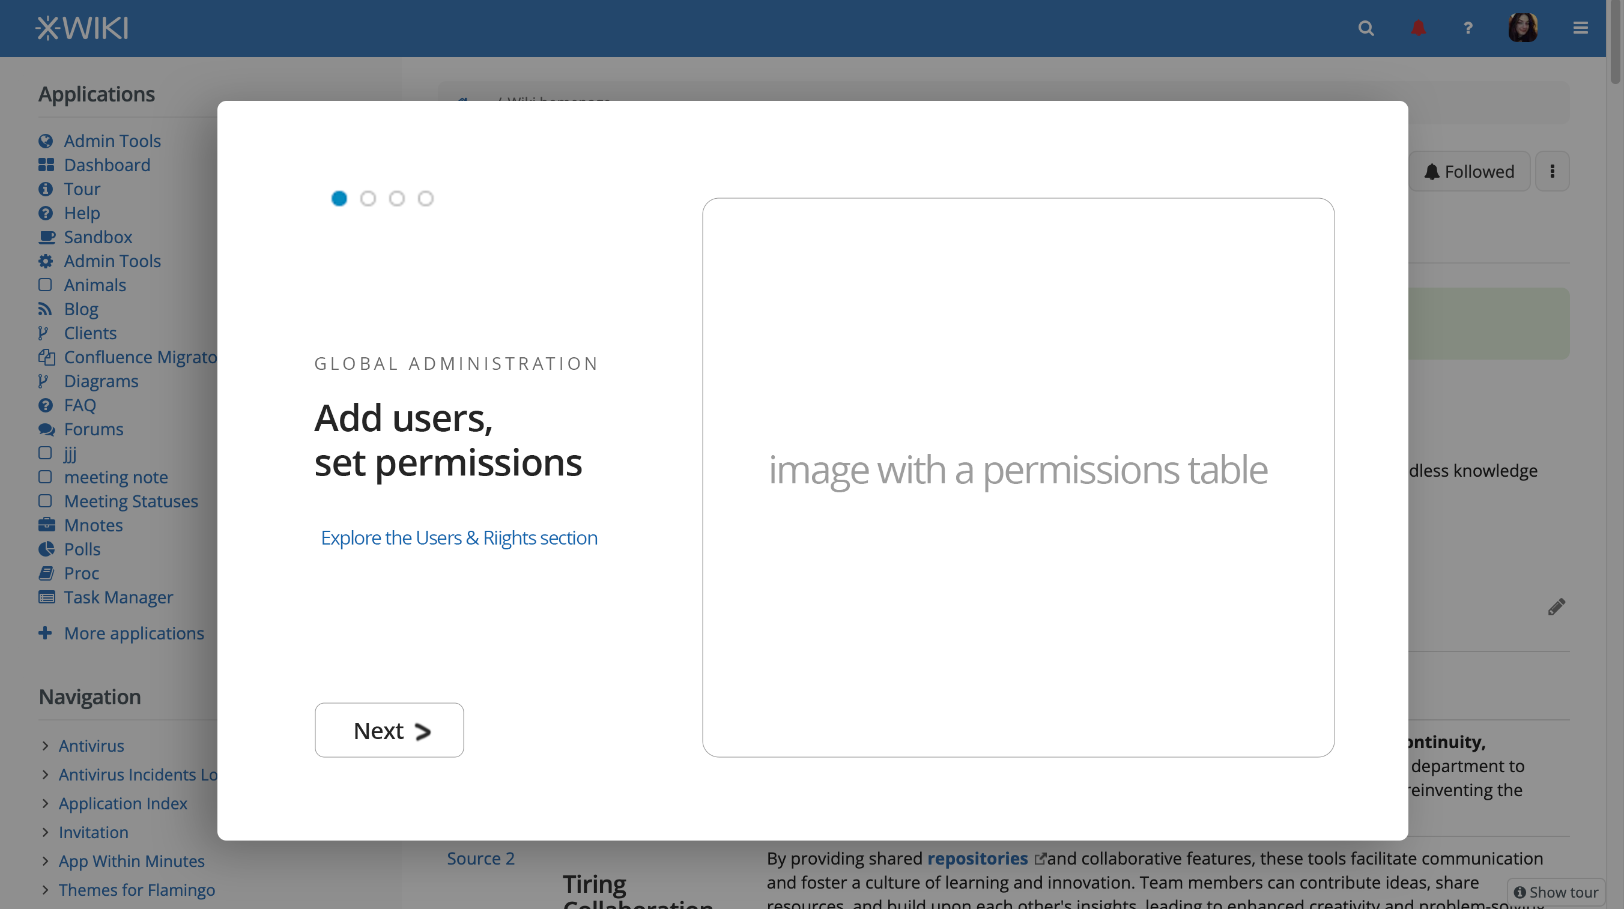1624x909 pixels.
Task: Open the red notifications bell
Action: 1418,28
